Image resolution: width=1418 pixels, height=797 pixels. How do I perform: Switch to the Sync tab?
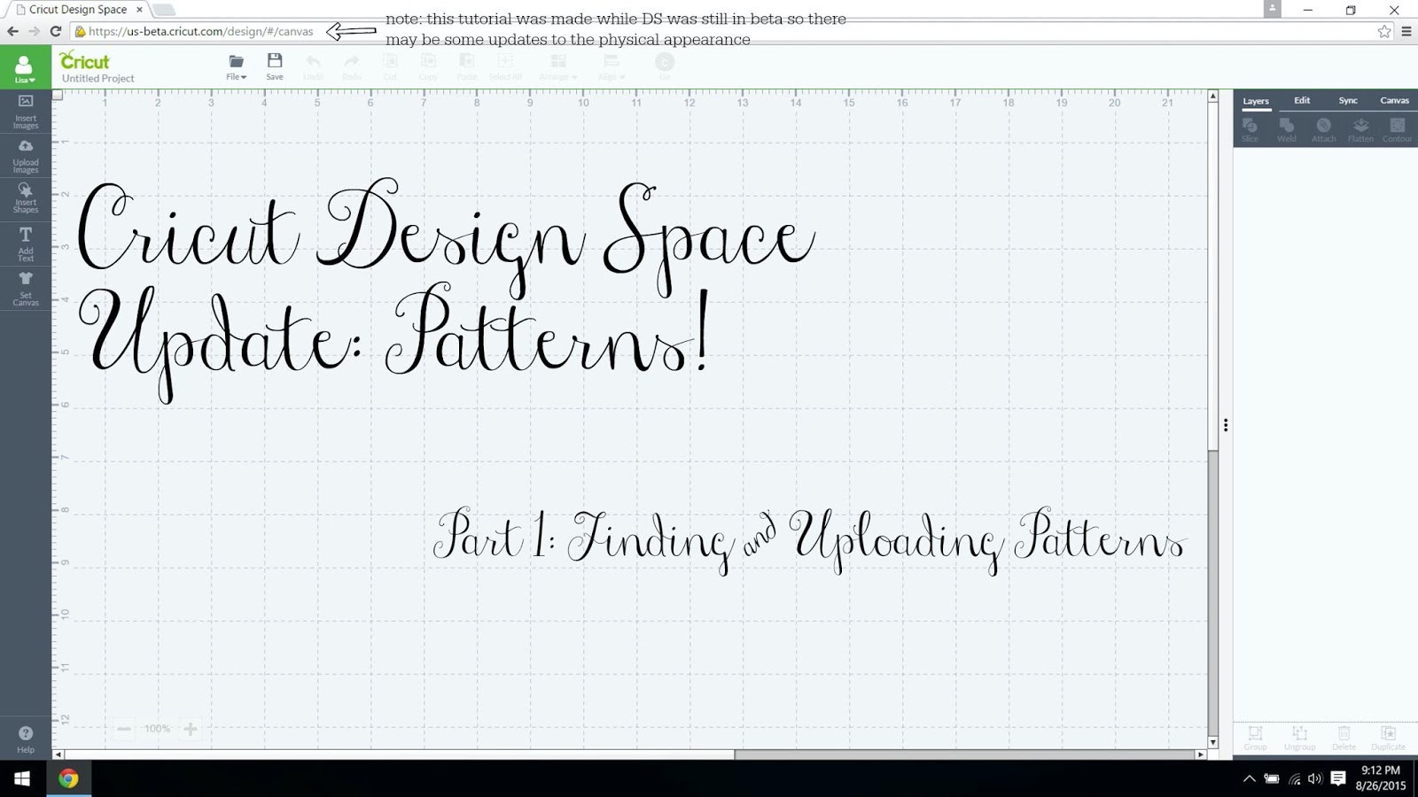tap(1348, 101)
